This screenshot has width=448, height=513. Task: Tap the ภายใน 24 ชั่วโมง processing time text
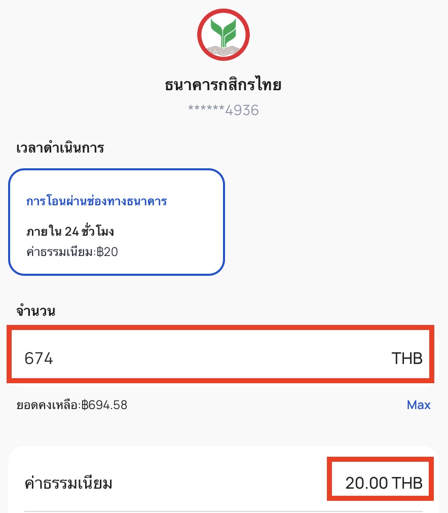coord(70,231)
